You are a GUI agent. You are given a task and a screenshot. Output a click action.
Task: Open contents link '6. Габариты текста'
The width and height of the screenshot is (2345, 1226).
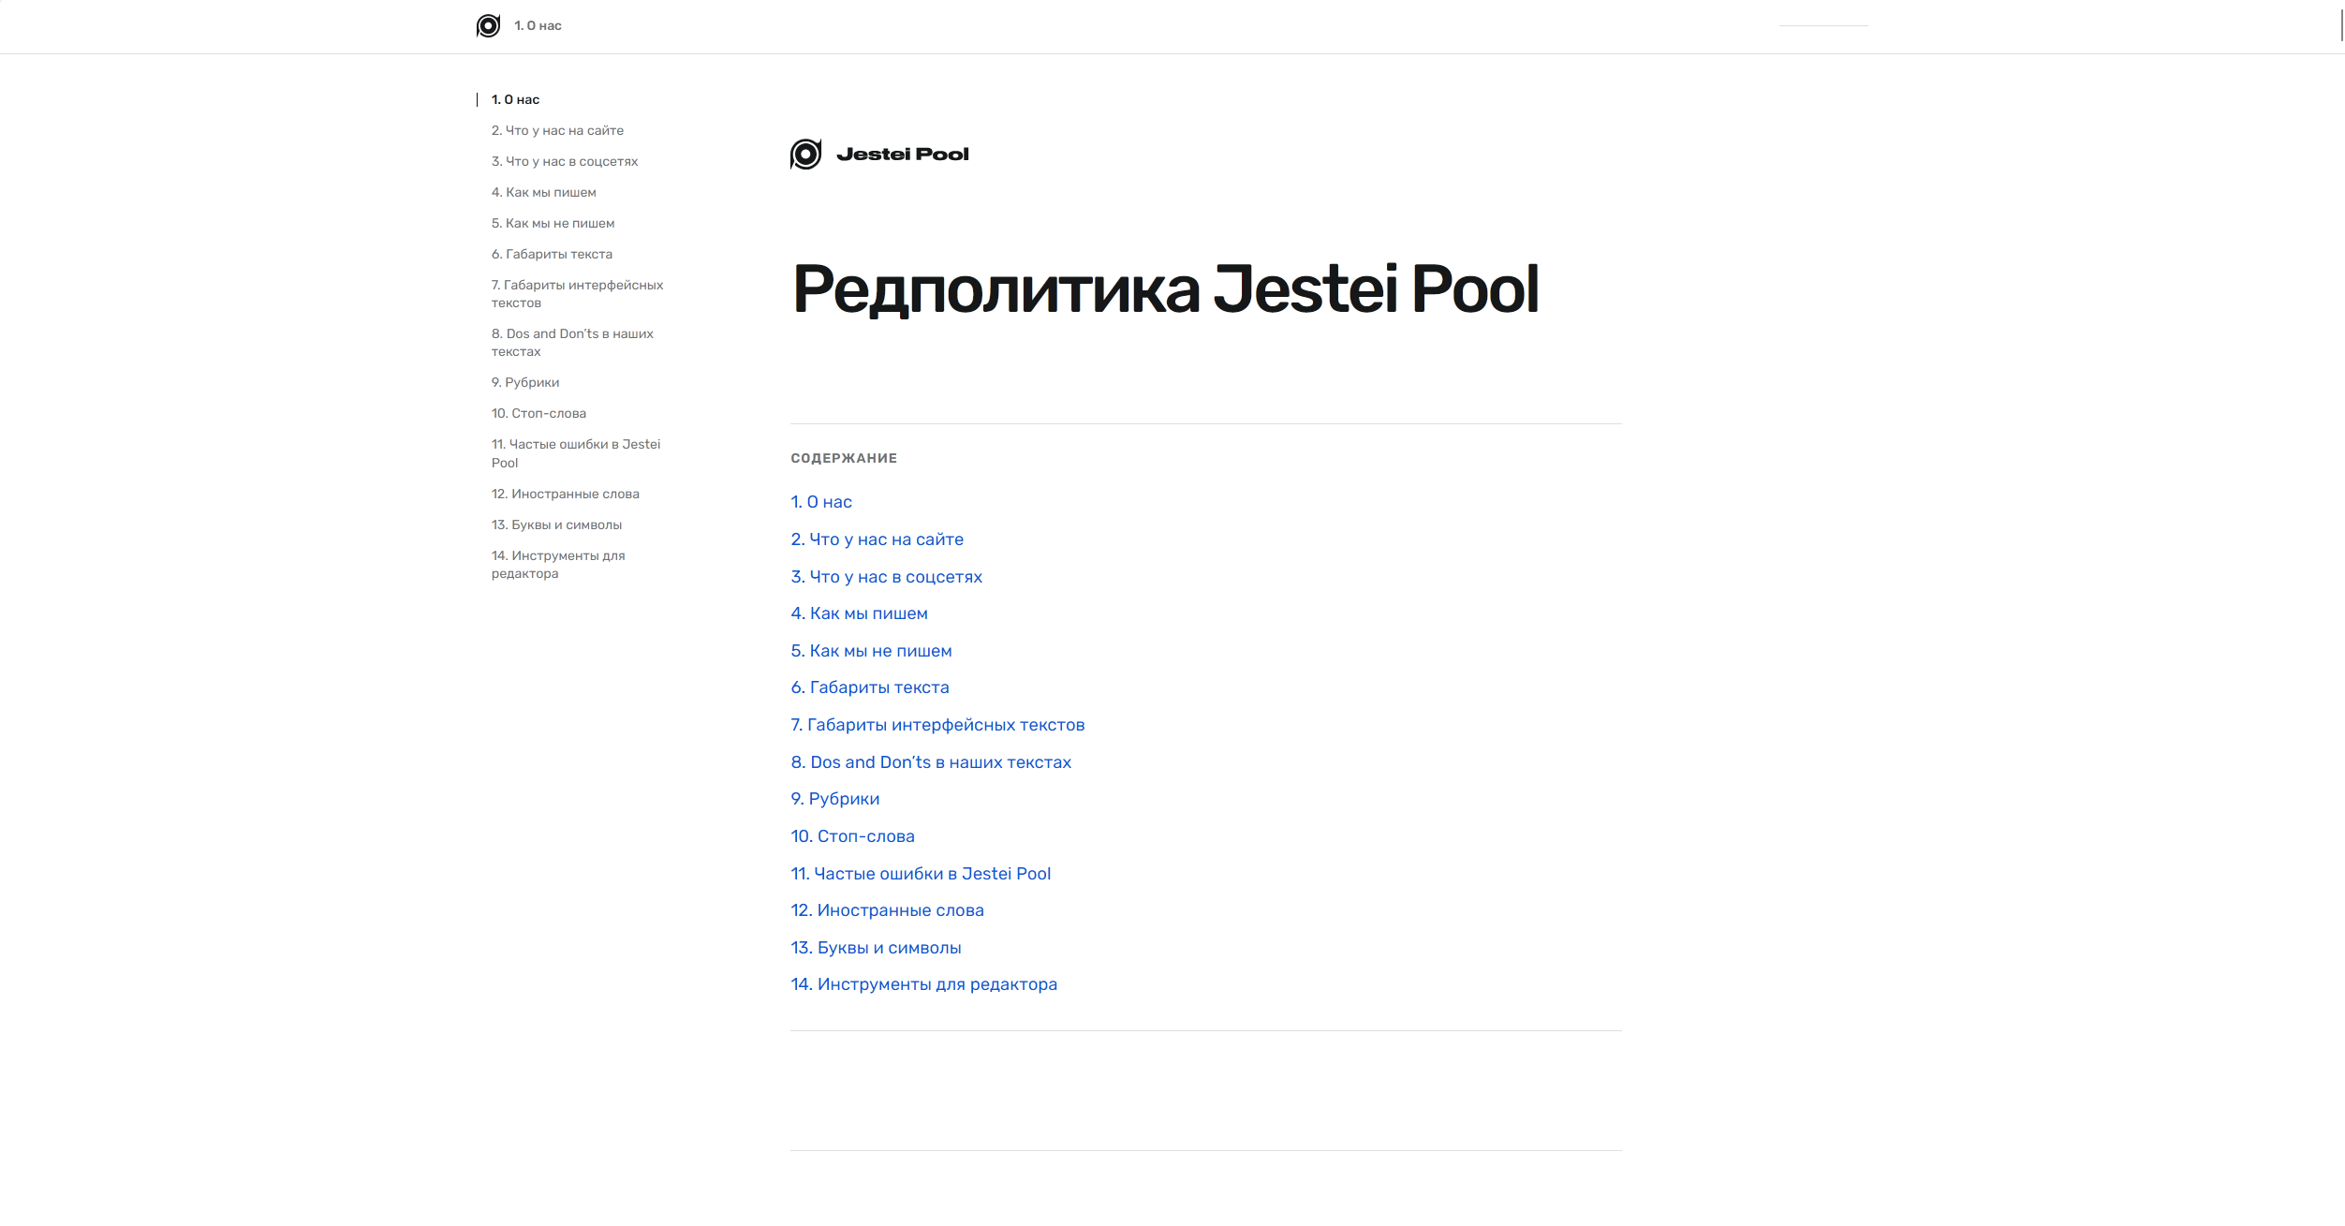870,687
